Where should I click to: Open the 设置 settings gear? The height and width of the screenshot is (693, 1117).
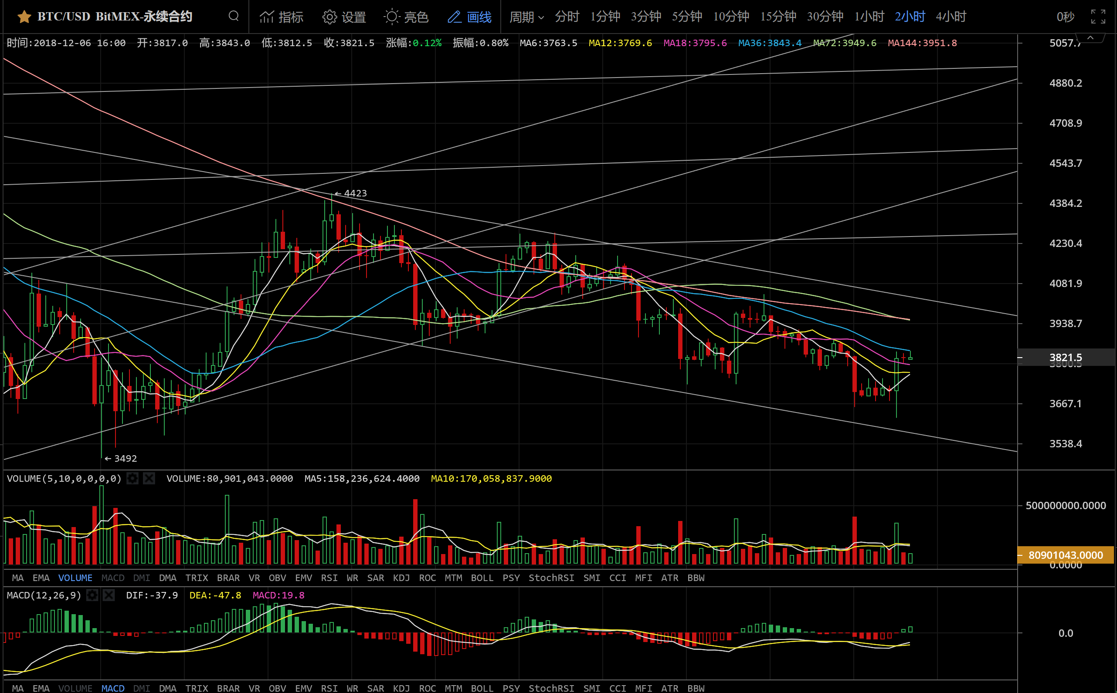click(344, 17)
